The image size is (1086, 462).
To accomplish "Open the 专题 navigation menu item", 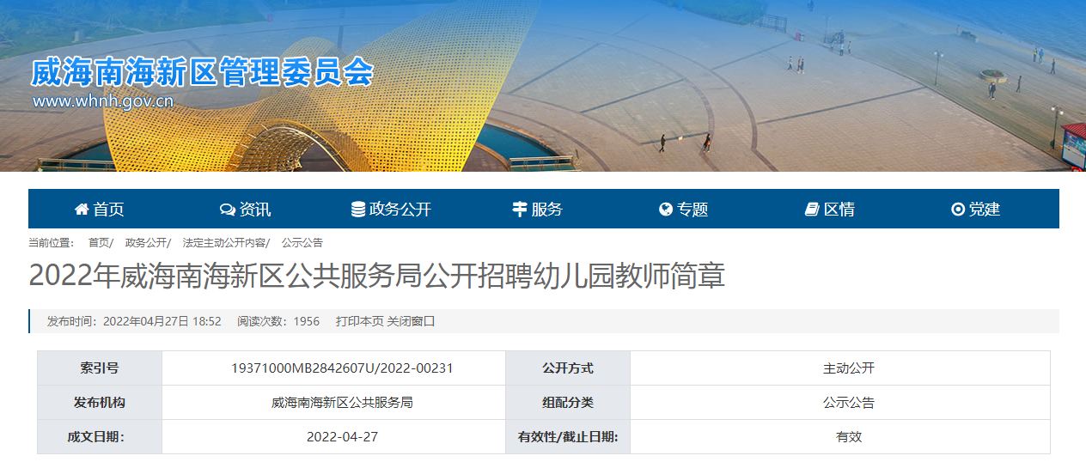I will [684, 210].
